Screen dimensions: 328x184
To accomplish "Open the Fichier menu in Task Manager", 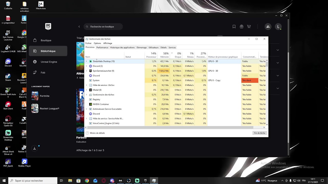I will tap(88, 43).
